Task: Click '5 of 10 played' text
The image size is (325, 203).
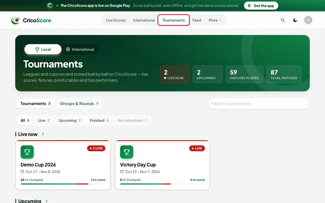Action: (130, 180)
